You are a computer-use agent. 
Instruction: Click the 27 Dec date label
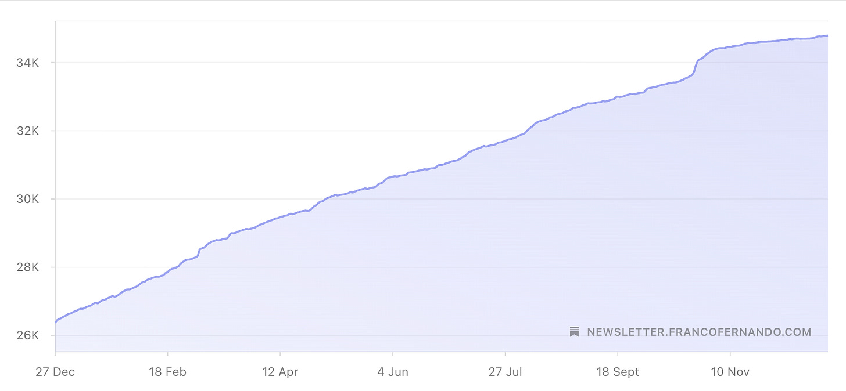coord(55,372)
